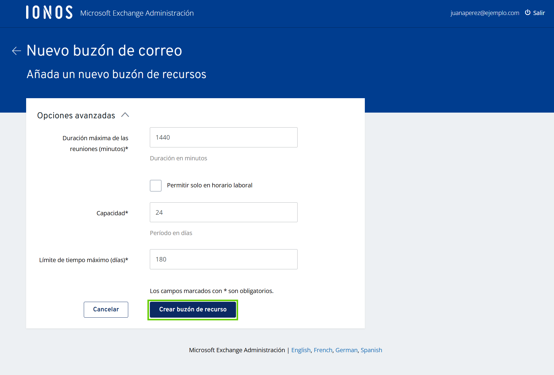Screen dimensions: 554x375
Task: Click the Cancelar button
Action: [106, 309]
